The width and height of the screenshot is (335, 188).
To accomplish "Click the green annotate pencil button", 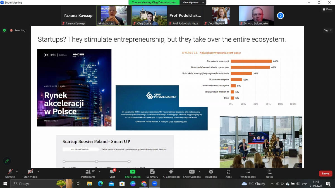I will click(x=7, y=161).
